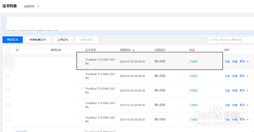Click the 通用名称 column header
This screenshot has width=254, height=132.
(56, 50)
